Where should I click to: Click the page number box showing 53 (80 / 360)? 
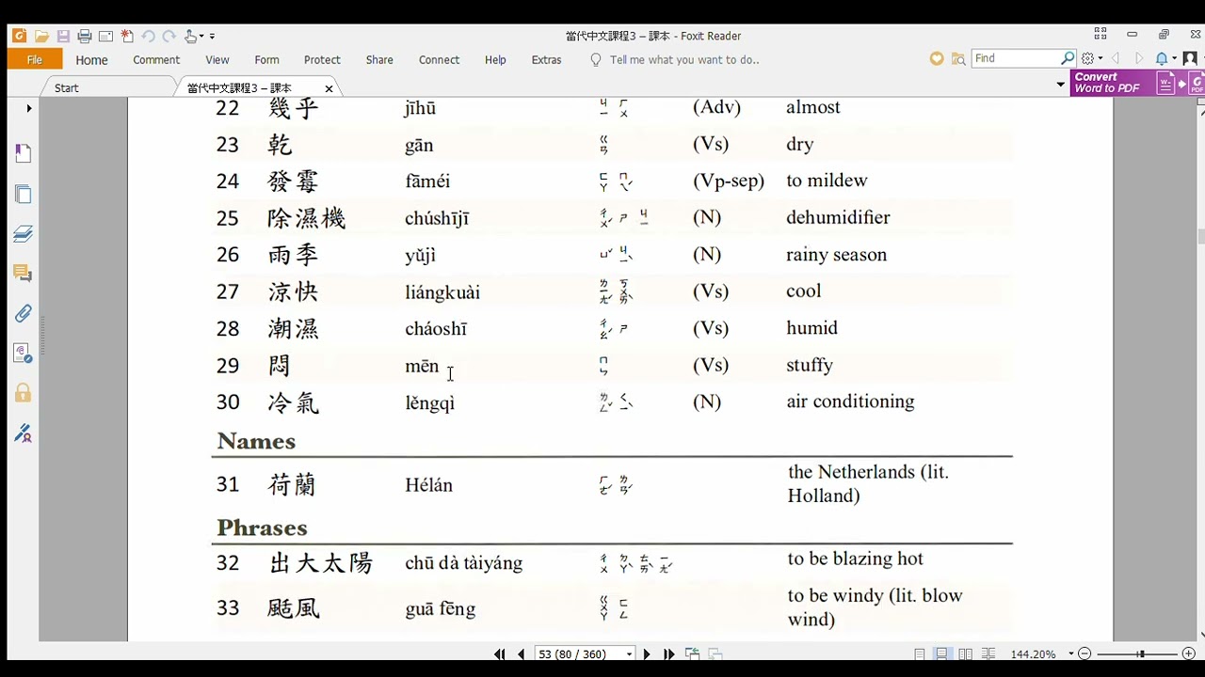tap(578, 653)
